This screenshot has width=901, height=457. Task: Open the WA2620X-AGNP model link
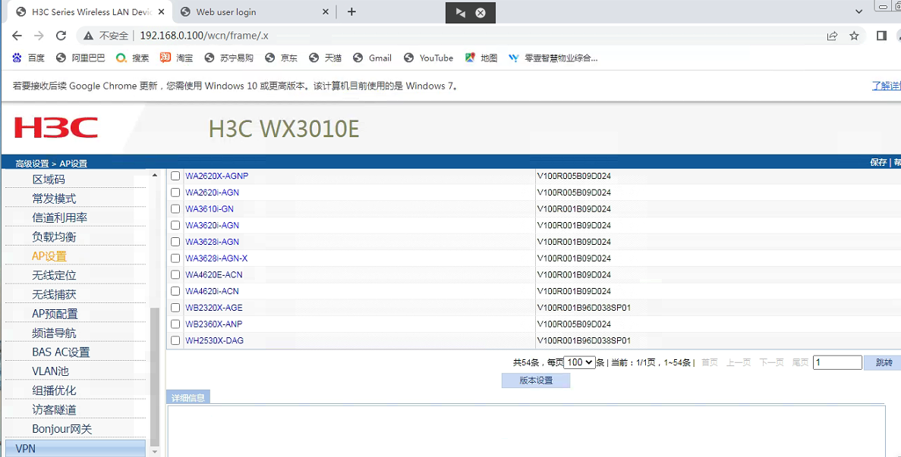click(216, 176)
